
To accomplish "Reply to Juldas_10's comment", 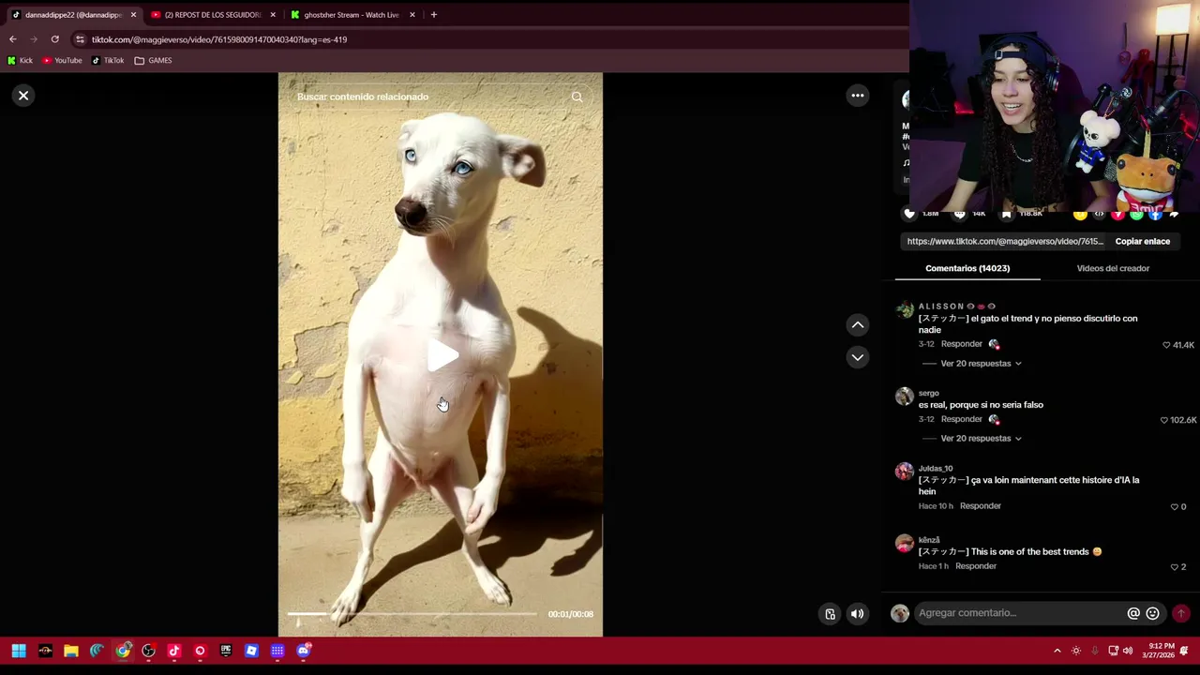I will pos(980,506).
